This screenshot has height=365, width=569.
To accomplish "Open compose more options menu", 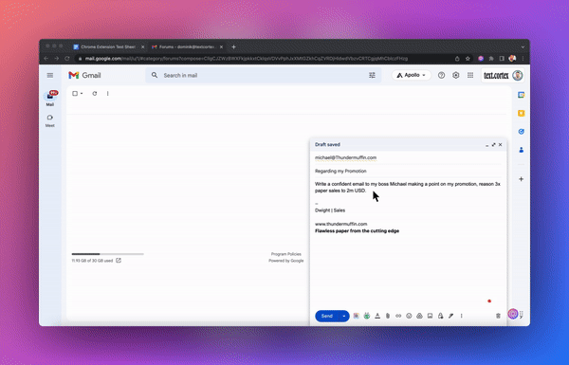I will coord(462,316).
